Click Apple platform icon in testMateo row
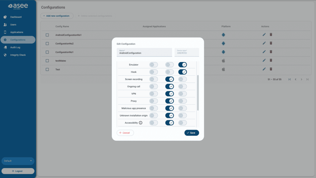This screenshot has width=316, height=178. 223,61
